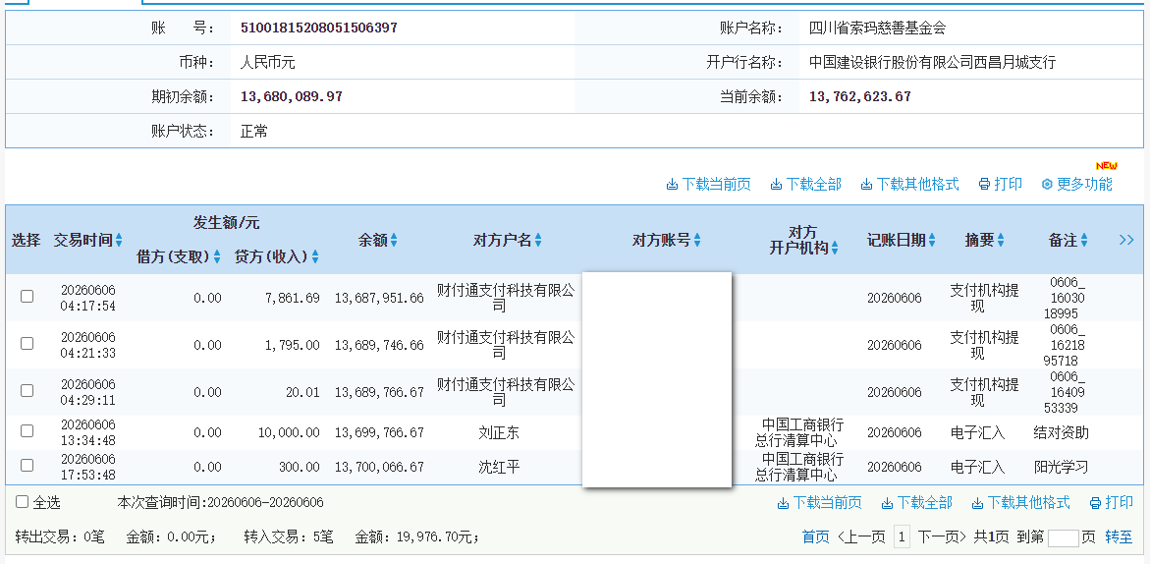The width and height of the screenshot is (1150, 564).
Task: Click the credit amount 10,000.00
Action: (289, 432)
